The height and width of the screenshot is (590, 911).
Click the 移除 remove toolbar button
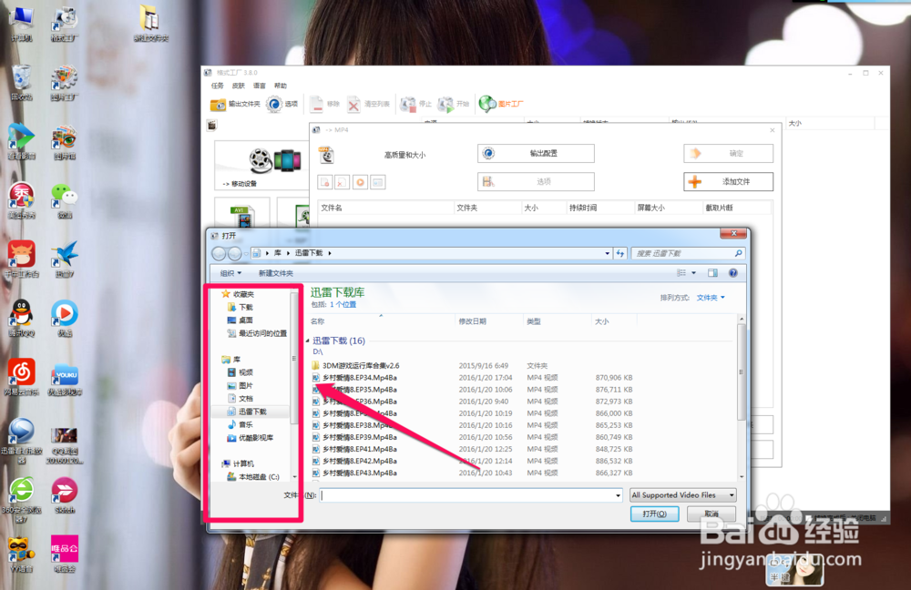[x=324, y=104]
